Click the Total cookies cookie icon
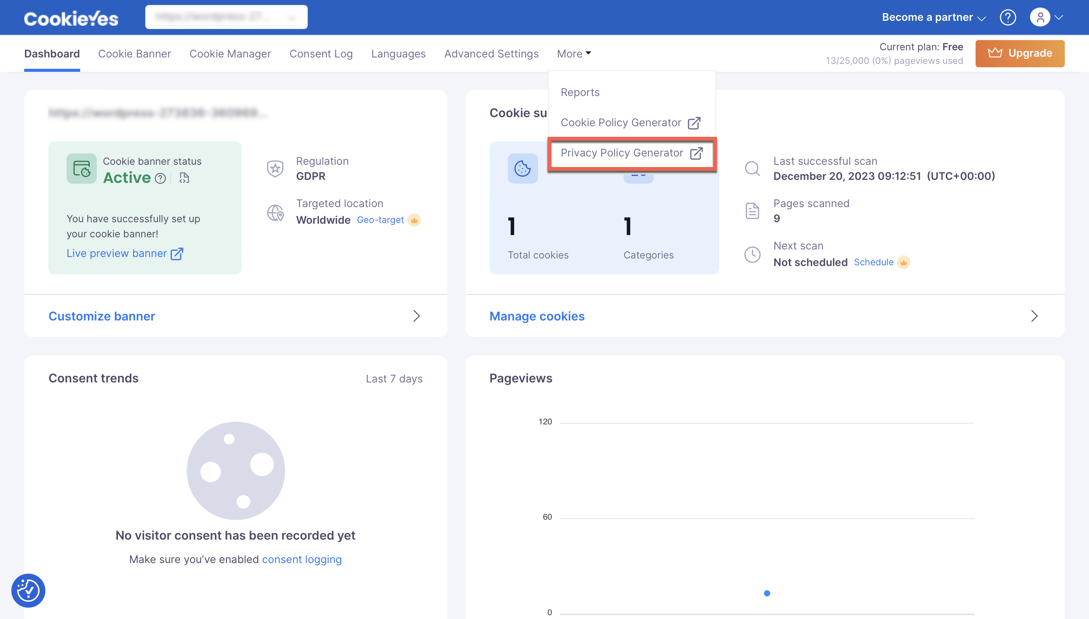Viewport: 1089px width, 619px height. point(523,169)
